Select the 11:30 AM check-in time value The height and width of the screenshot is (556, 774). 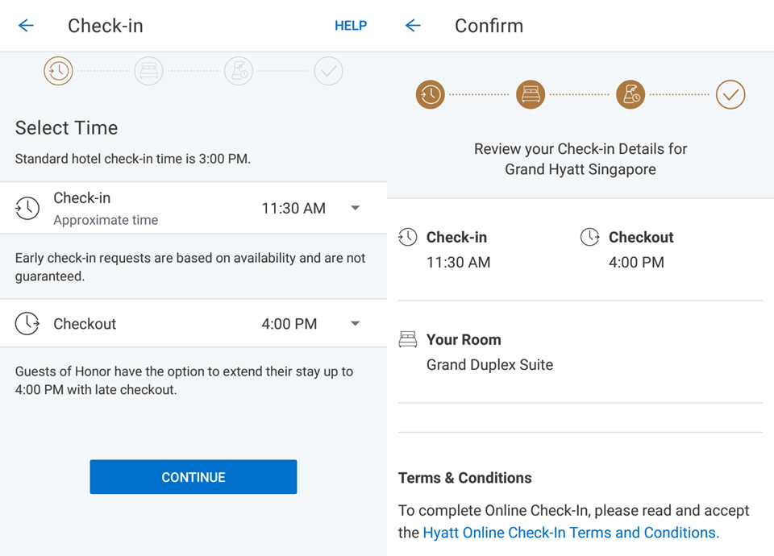pos(293,208)
